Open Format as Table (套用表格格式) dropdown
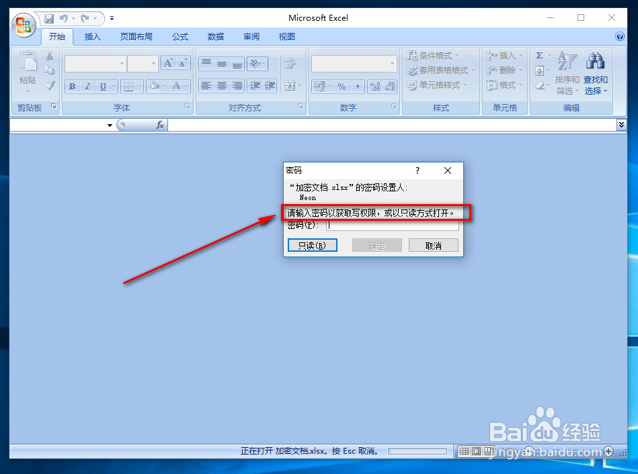The width and height of the screenshot is (638, 474). 440,70
